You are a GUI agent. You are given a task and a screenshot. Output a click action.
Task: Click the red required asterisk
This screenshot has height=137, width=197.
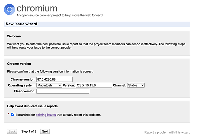click(8, 114)
